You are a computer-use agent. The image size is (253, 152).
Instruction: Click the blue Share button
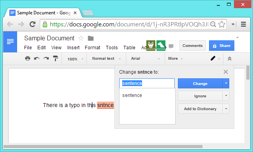tap(221, 46)
